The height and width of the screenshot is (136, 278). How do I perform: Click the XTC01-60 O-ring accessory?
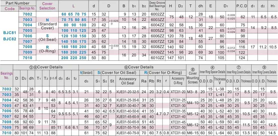tap(178, 133)
